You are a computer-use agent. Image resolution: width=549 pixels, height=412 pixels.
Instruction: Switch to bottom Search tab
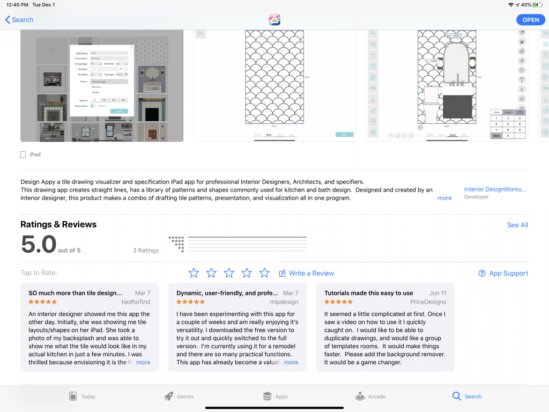[x=467, y=396]
